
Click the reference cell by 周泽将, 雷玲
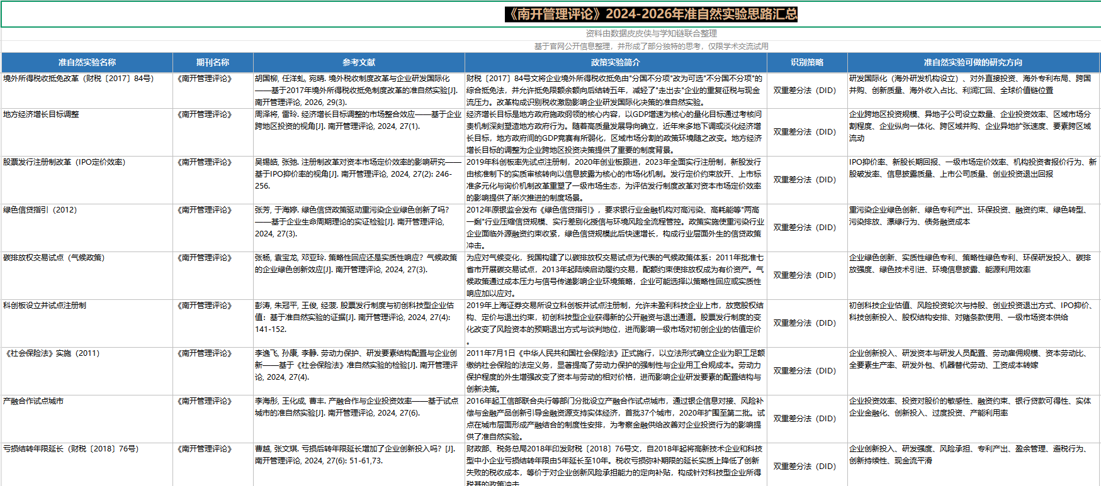click(359, 132)
